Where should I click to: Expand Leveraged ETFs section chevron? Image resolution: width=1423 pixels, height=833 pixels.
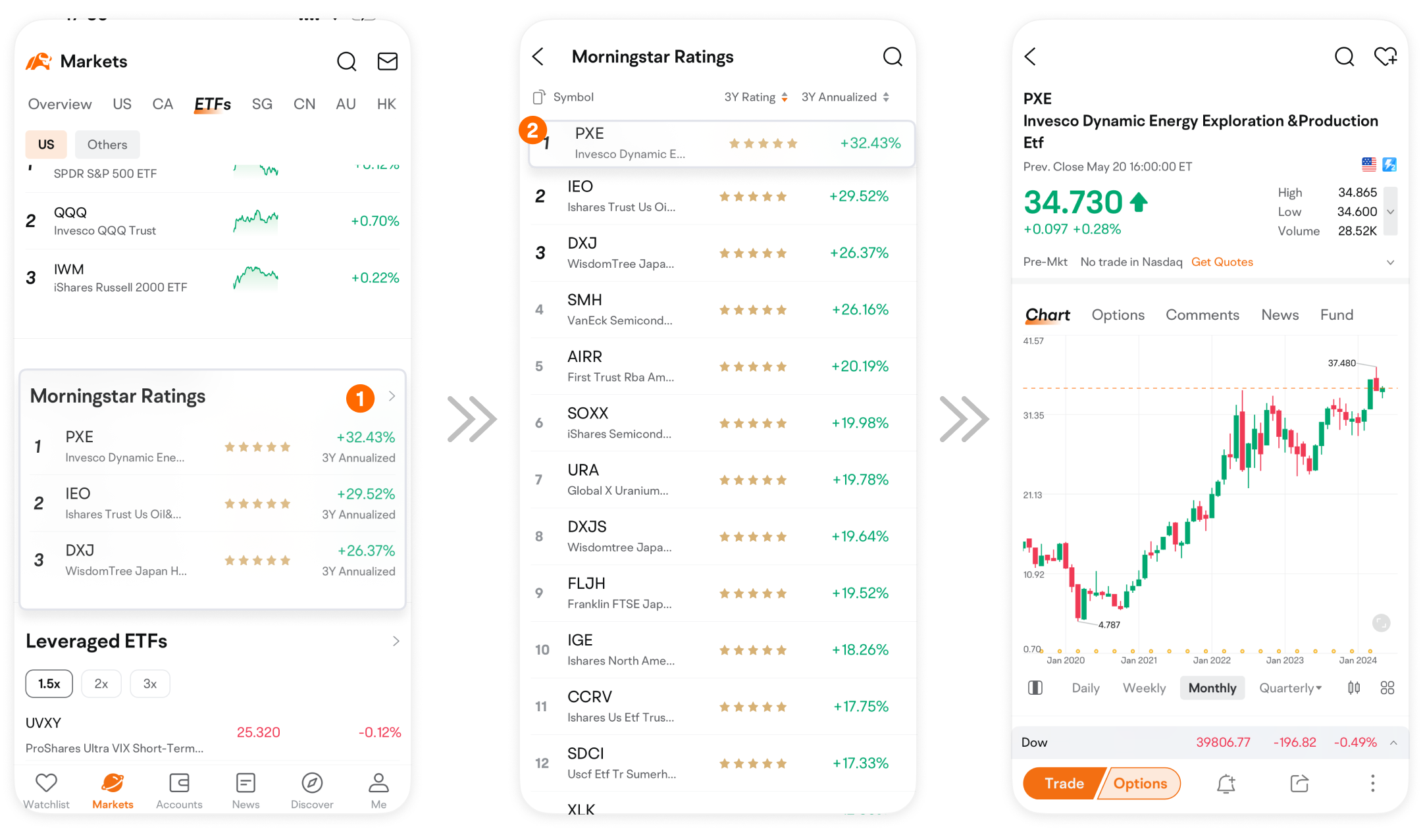click(x=396, y=641)
